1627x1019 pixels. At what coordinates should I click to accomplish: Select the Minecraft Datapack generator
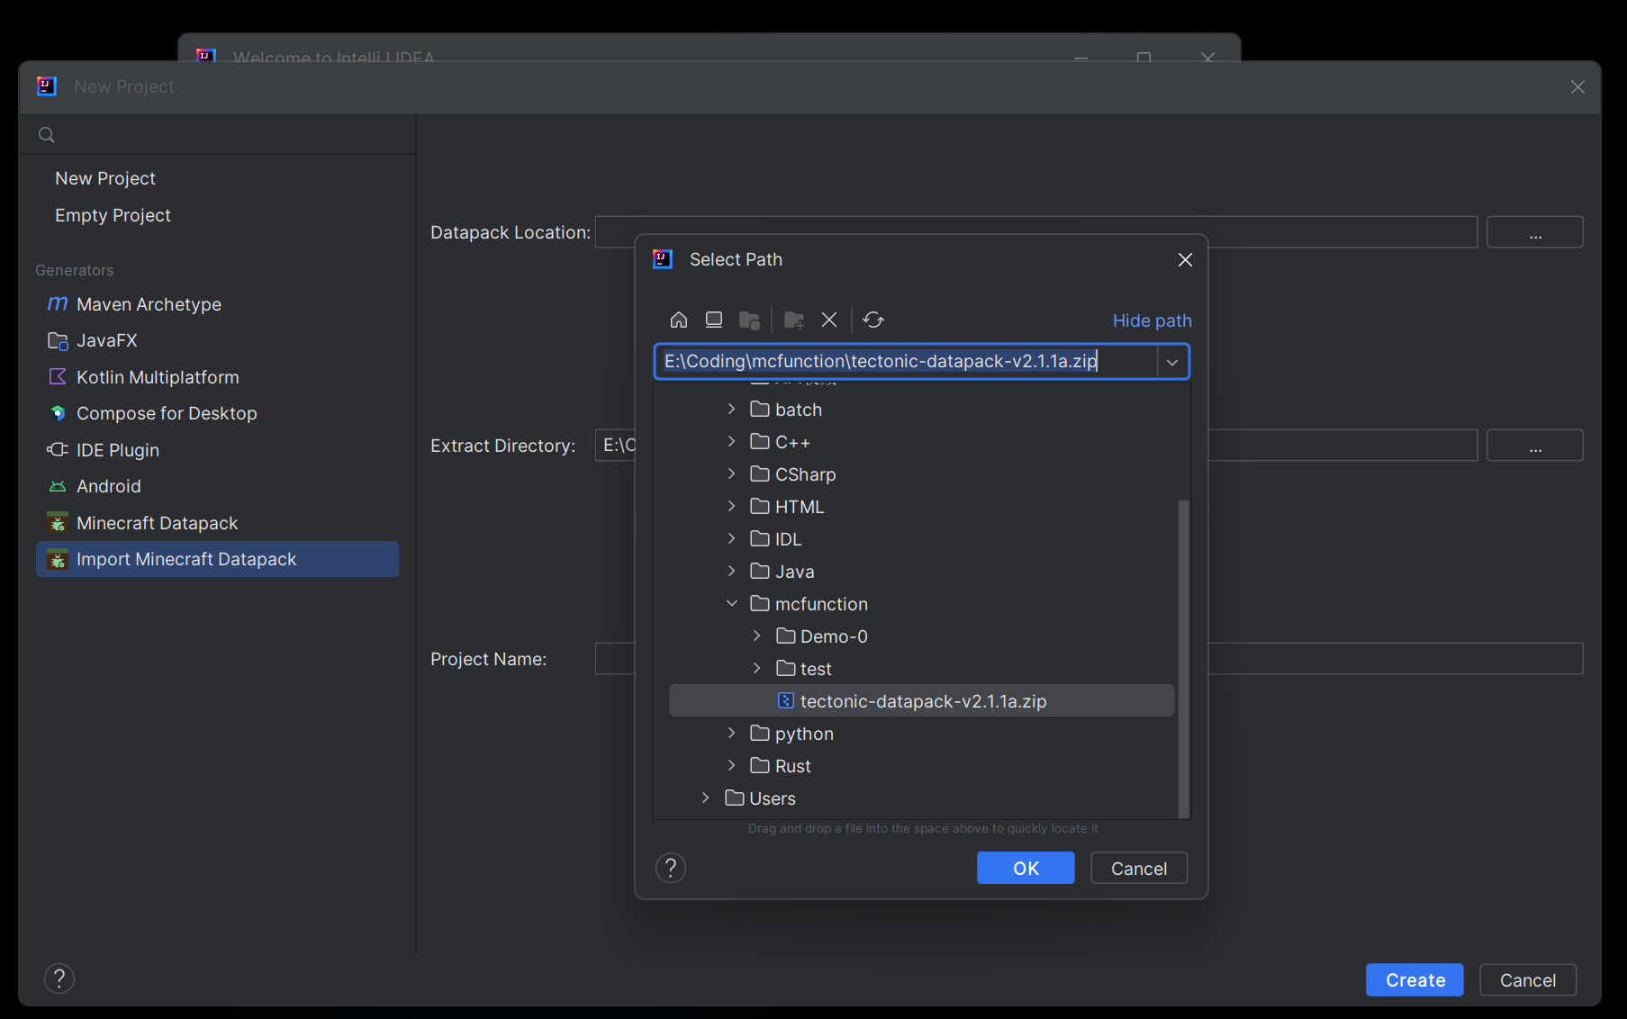pyautogui.click(x=217, y=523)
